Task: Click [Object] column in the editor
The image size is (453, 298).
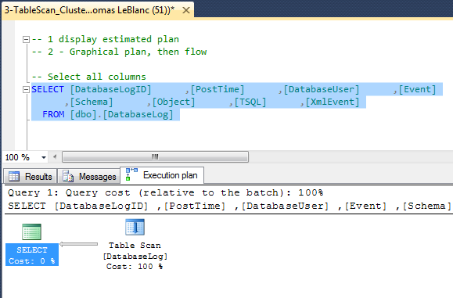Action: tap(174, 102)
